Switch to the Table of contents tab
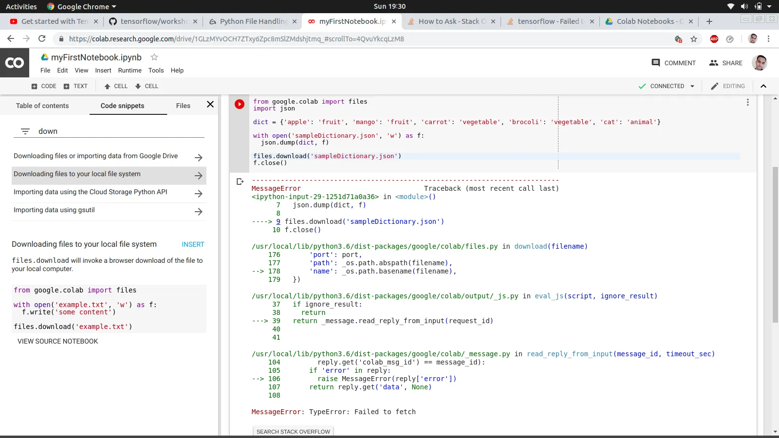Viewport: 779px width, 438px height. point(42,106)
